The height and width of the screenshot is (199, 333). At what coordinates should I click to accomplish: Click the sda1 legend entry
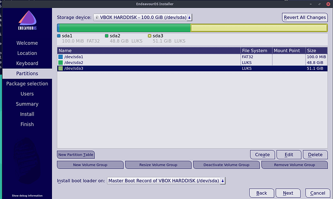[x=78, y=39]
